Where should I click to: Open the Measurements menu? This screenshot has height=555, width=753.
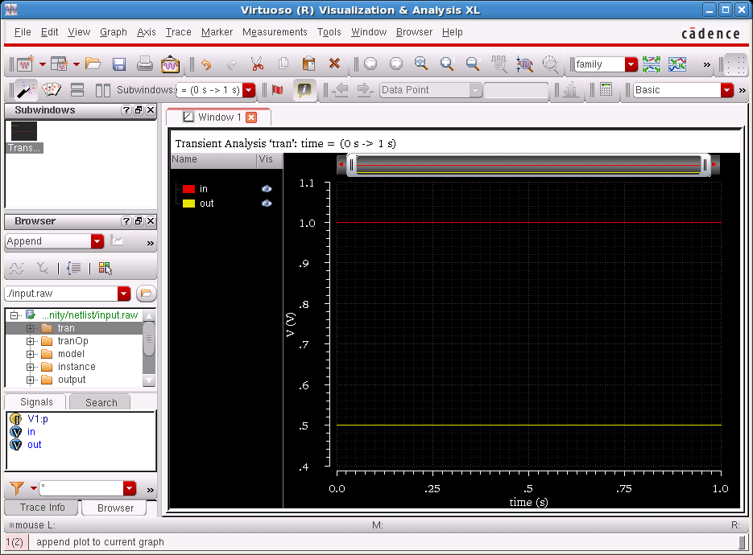275,32
